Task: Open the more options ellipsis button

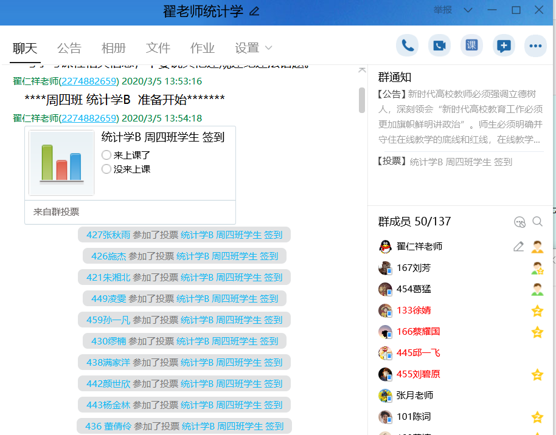Action: coord(535,46)
